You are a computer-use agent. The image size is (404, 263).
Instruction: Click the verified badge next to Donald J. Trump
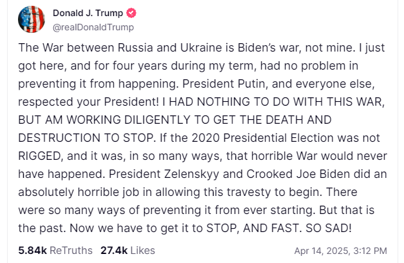point(131,13)
